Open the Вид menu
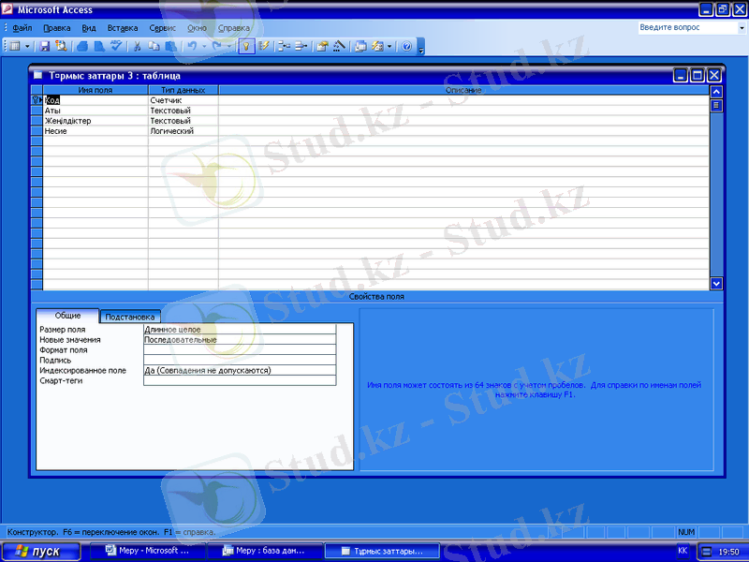The height and width of the screenshot is (562, 749). (89, 28)
